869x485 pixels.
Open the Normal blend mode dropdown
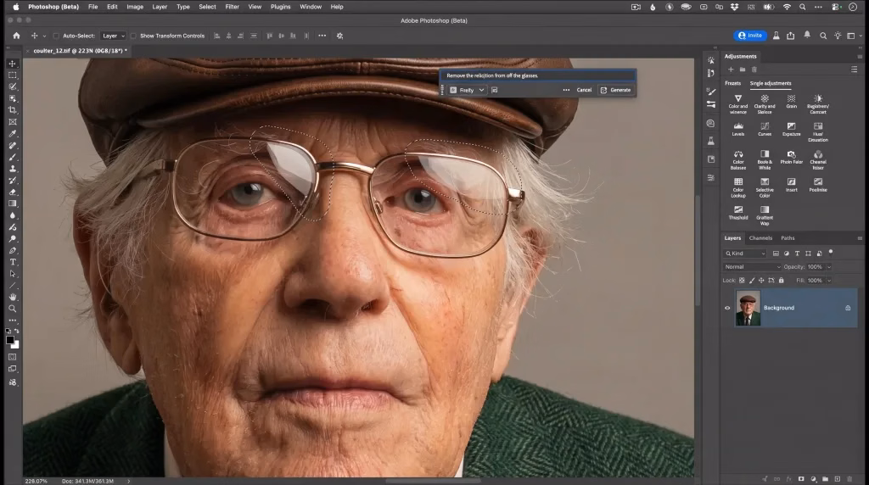[752, 266]
